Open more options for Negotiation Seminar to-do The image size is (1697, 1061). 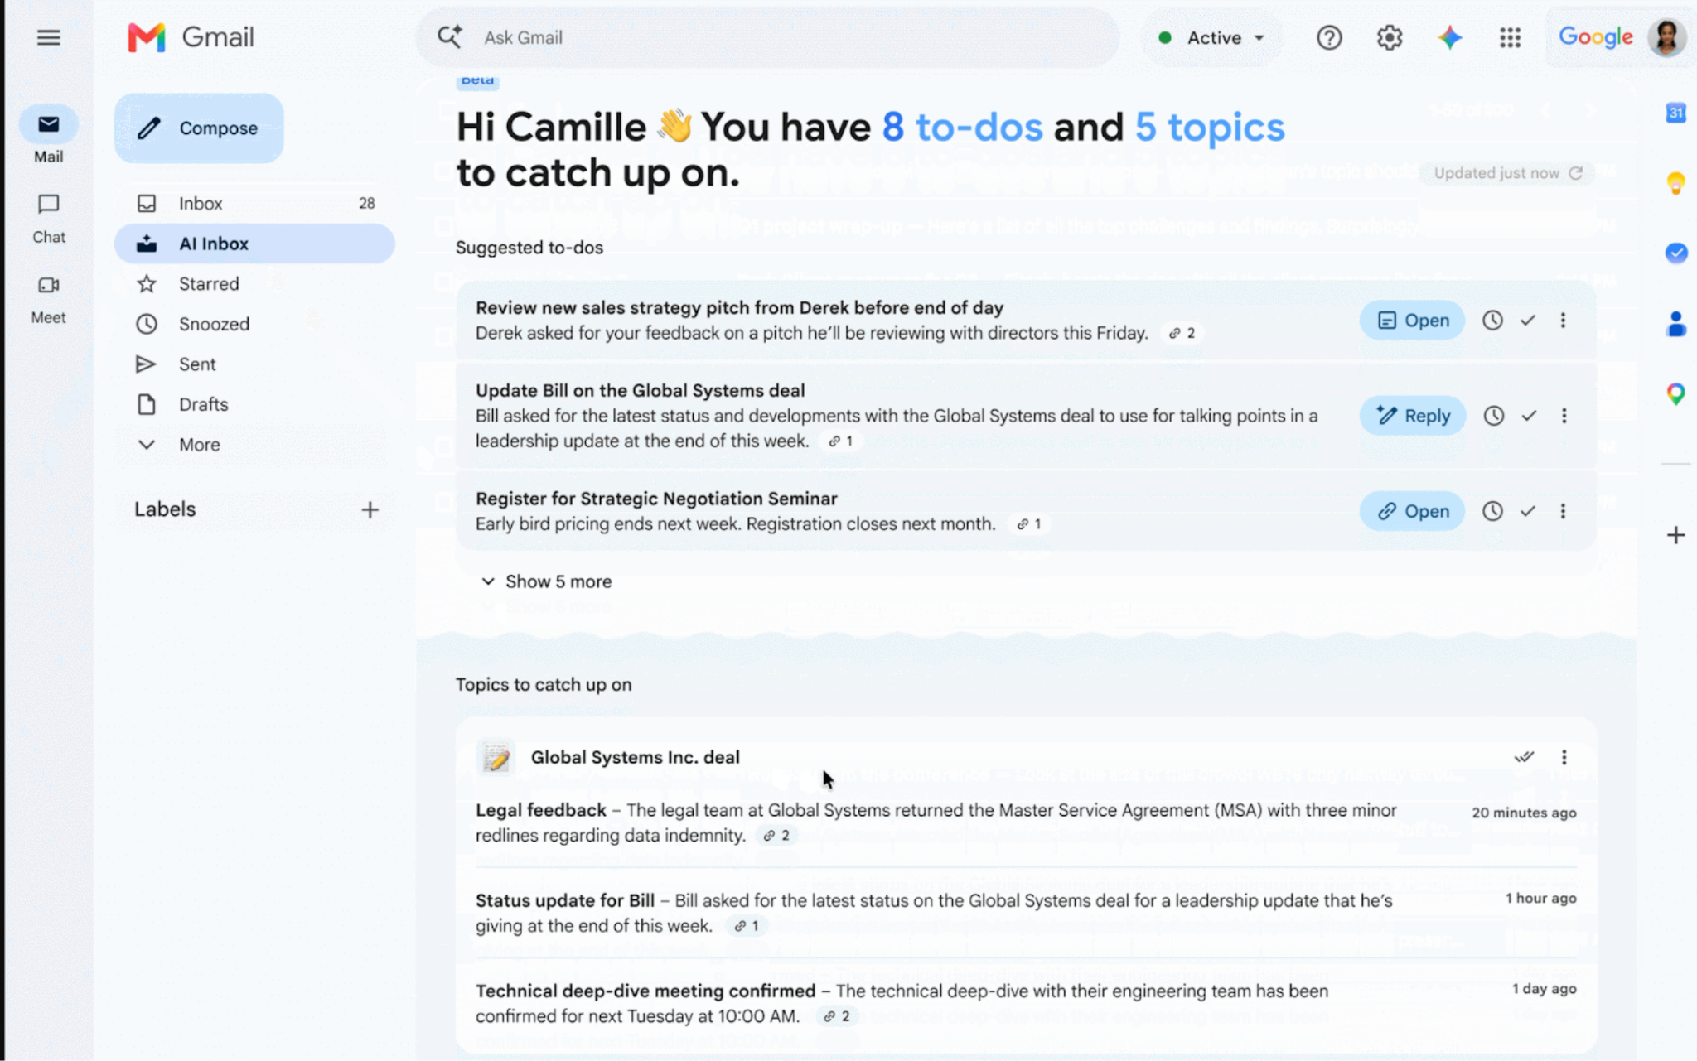click(x=1563, y=511)
